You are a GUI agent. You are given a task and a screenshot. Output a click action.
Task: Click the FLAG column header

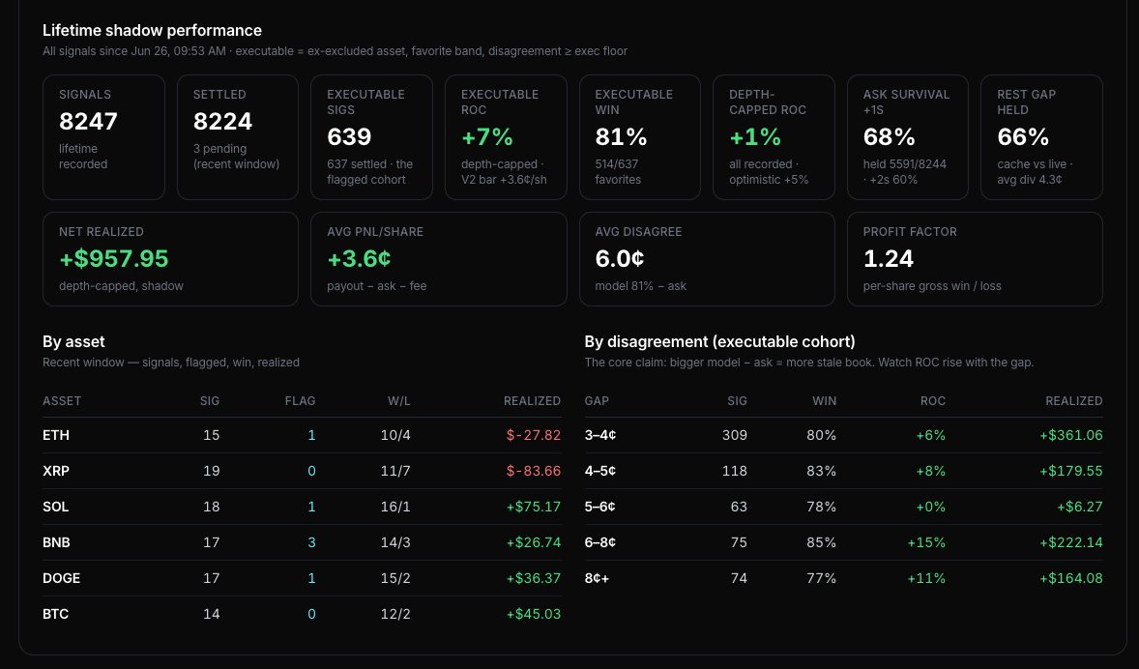[x=300, y=401]
